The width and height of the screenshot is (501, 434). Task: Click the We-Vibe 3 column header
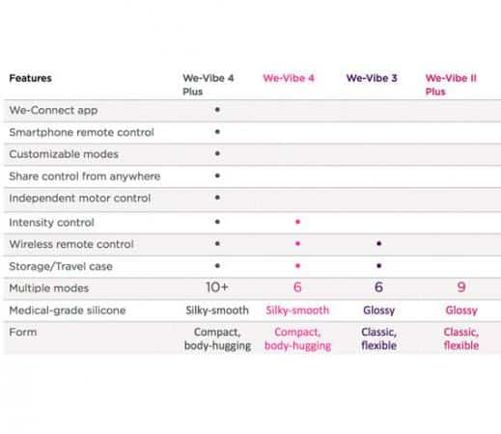click(x=372, y=78)
